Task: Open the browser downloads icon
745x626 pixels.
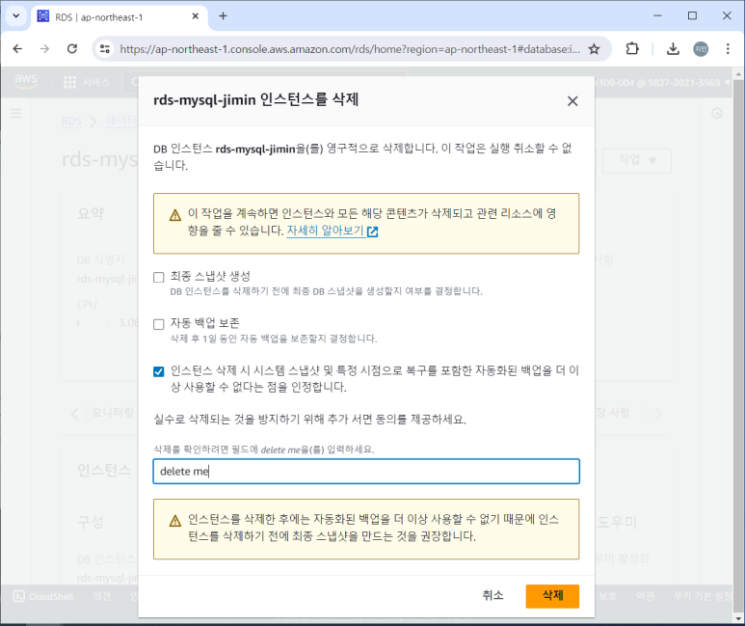Action: pyautogui.click(x=673, y=49)
